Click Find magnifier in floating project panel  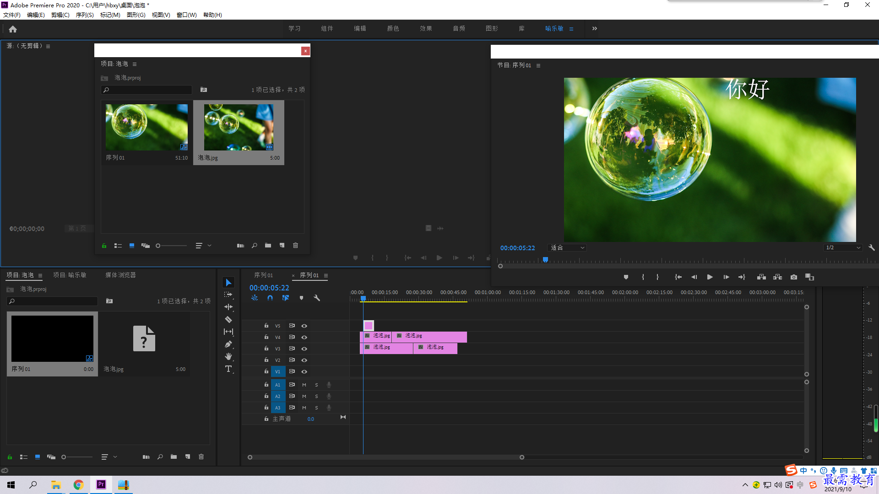[254, 246]
